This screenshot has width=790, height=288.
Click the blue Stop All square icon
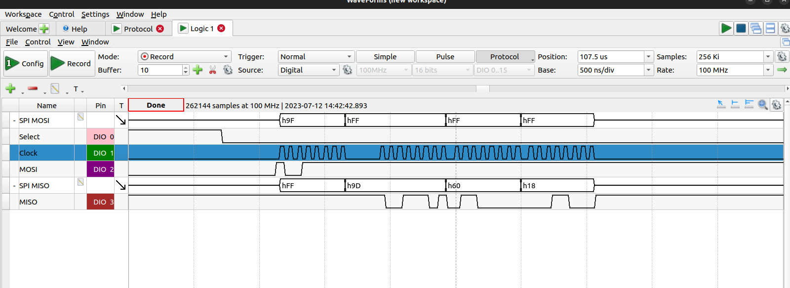(x=741, y=28)
